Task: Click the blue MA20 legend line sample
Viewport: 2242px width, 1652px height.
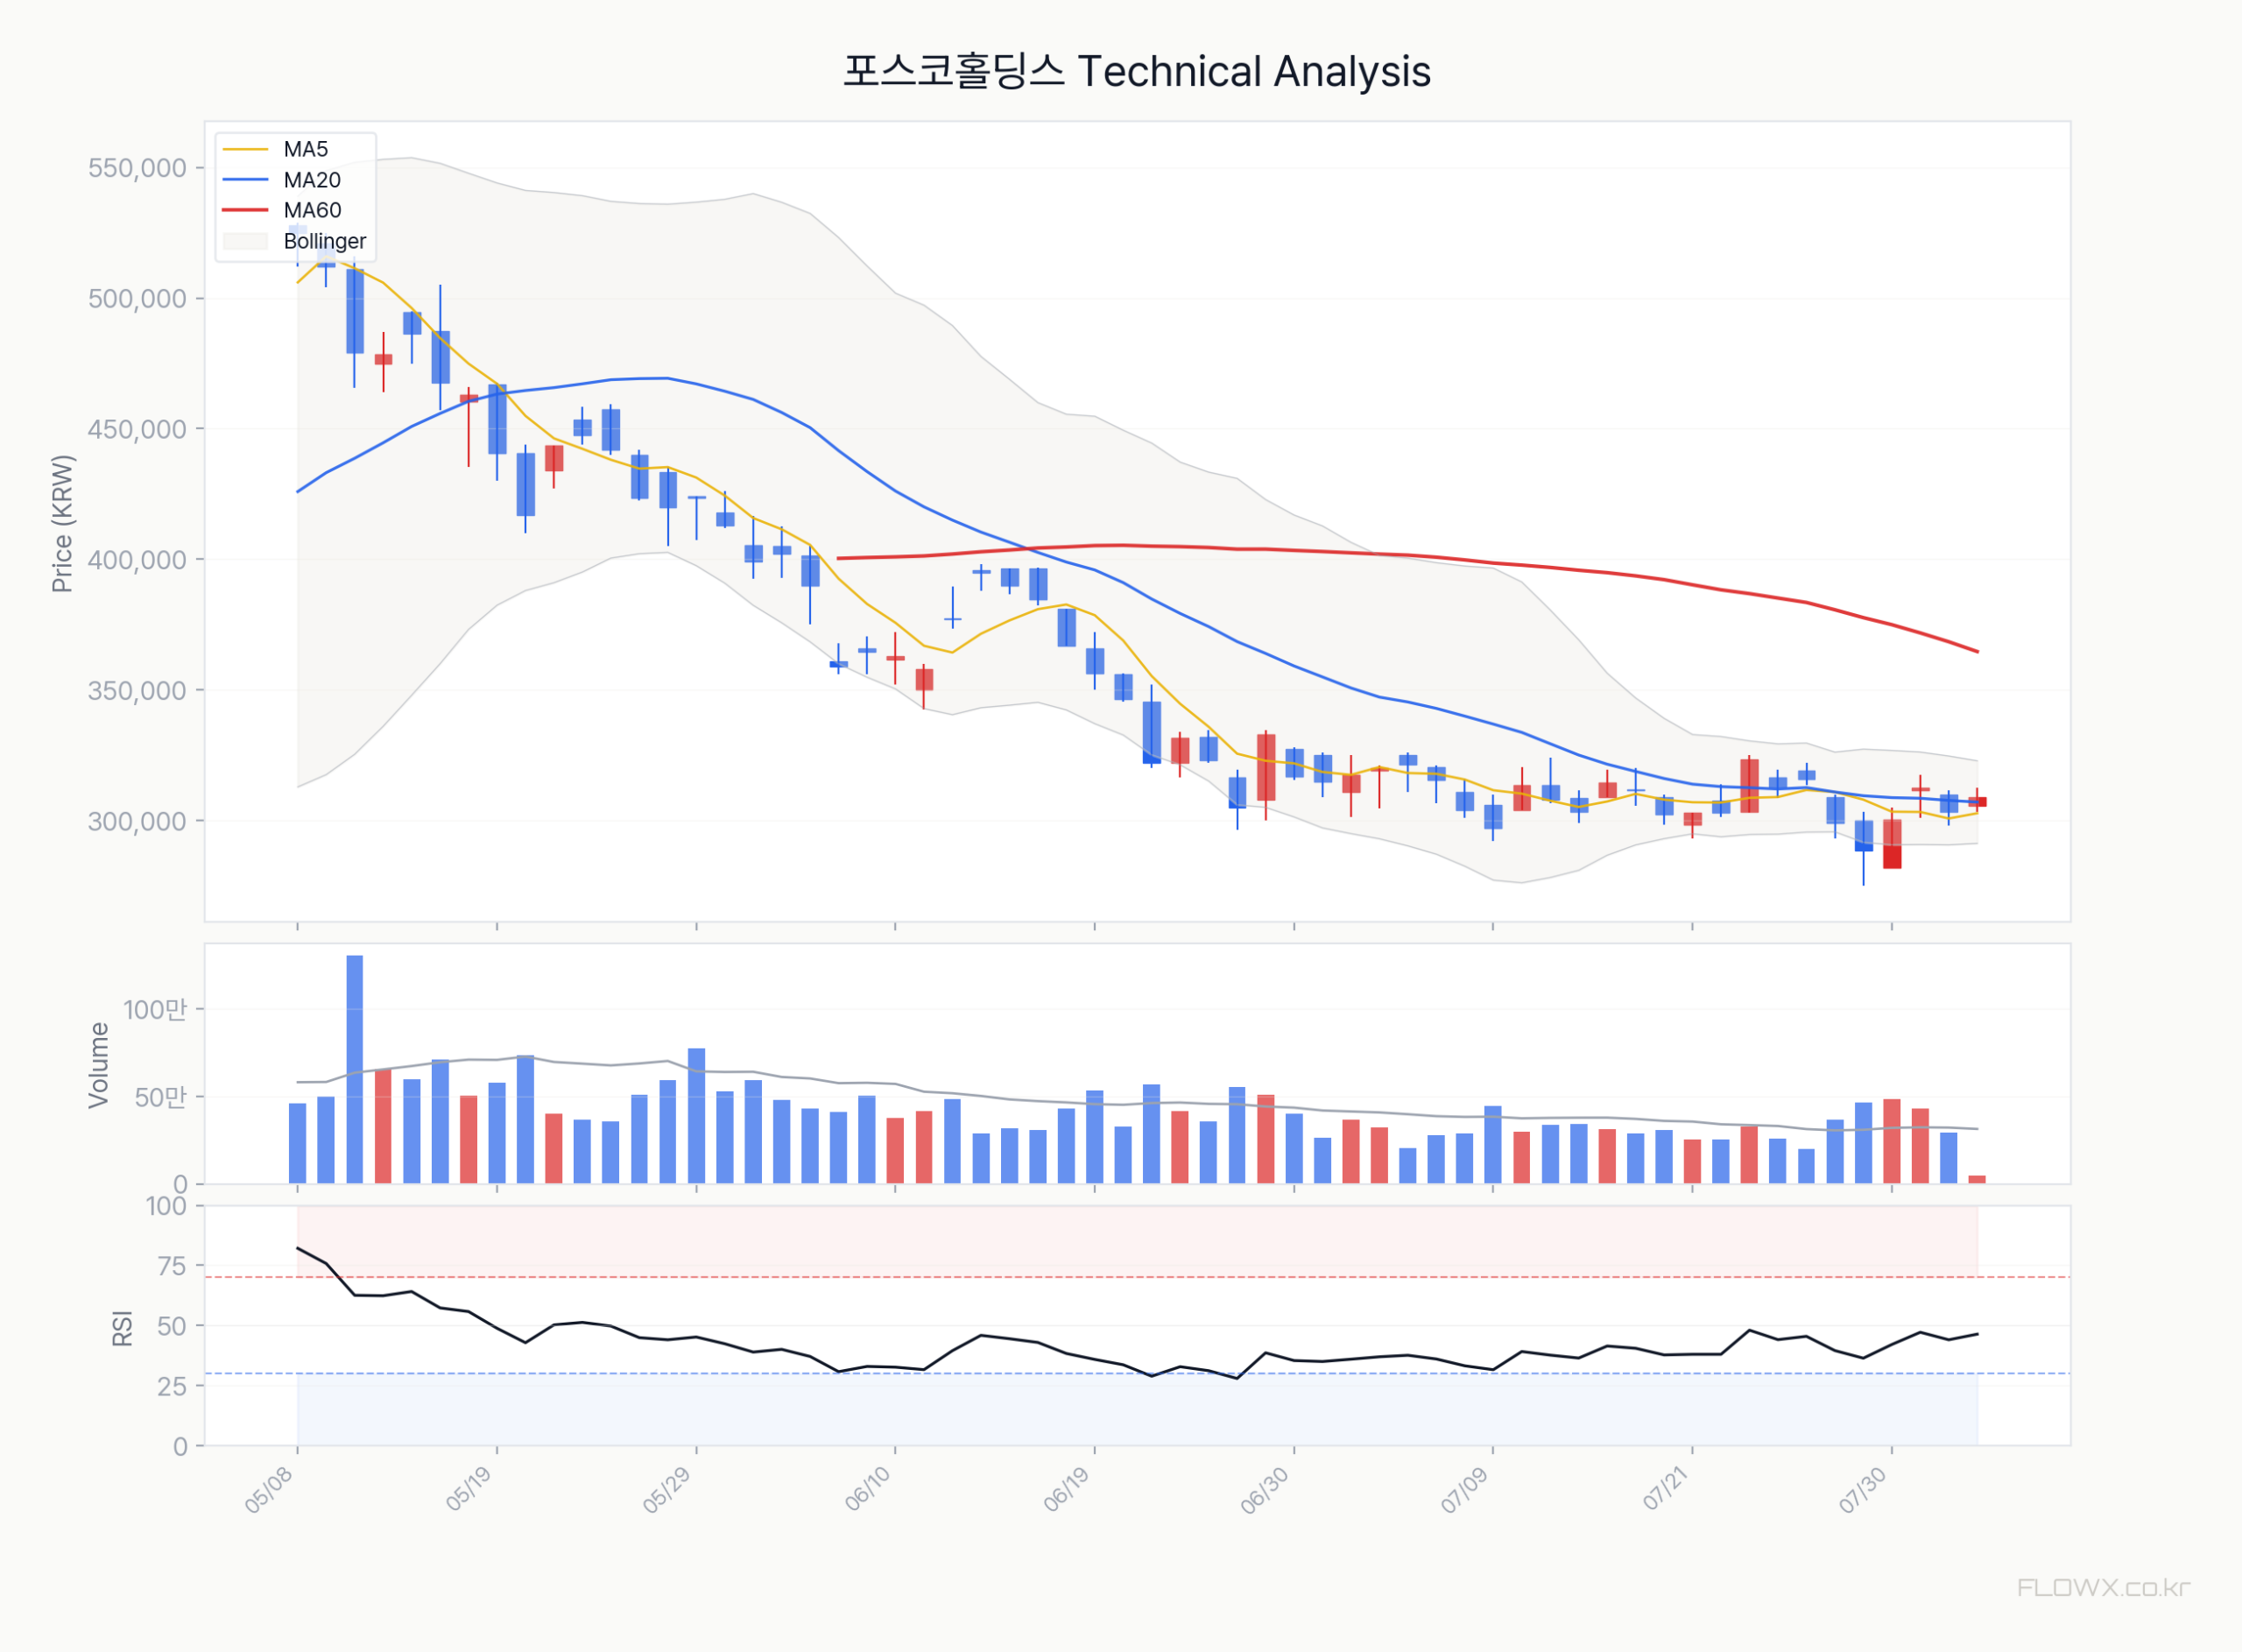Action: (x=245, y=180)
